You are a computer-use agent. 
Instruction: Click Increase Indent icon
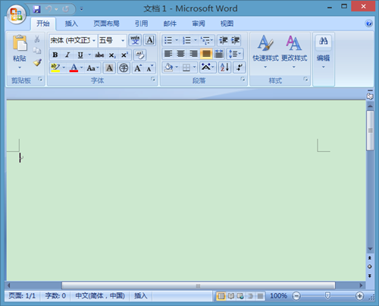(235, 40)
